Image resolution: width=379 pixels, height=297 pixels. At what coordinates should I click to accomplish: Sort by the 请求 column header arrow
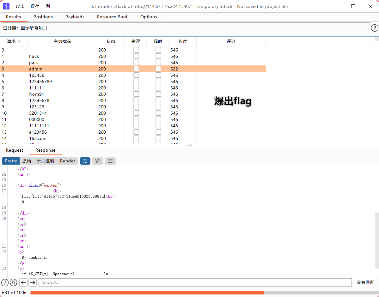click(19, 41)
